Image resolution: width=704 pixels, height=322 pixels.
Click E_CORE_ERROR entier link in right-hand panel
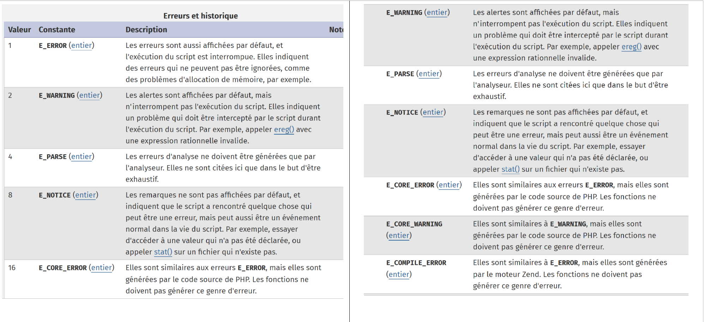(449, 185)
